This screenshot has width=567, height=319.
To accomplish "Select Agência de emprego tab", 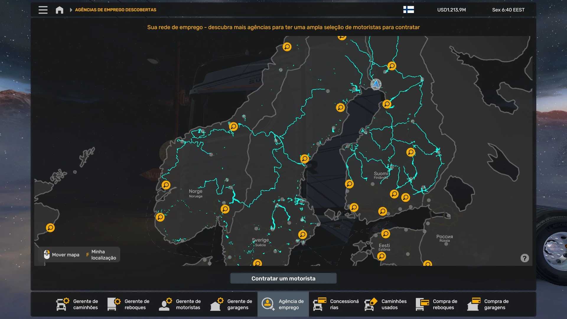I will [x=283, y=304].
